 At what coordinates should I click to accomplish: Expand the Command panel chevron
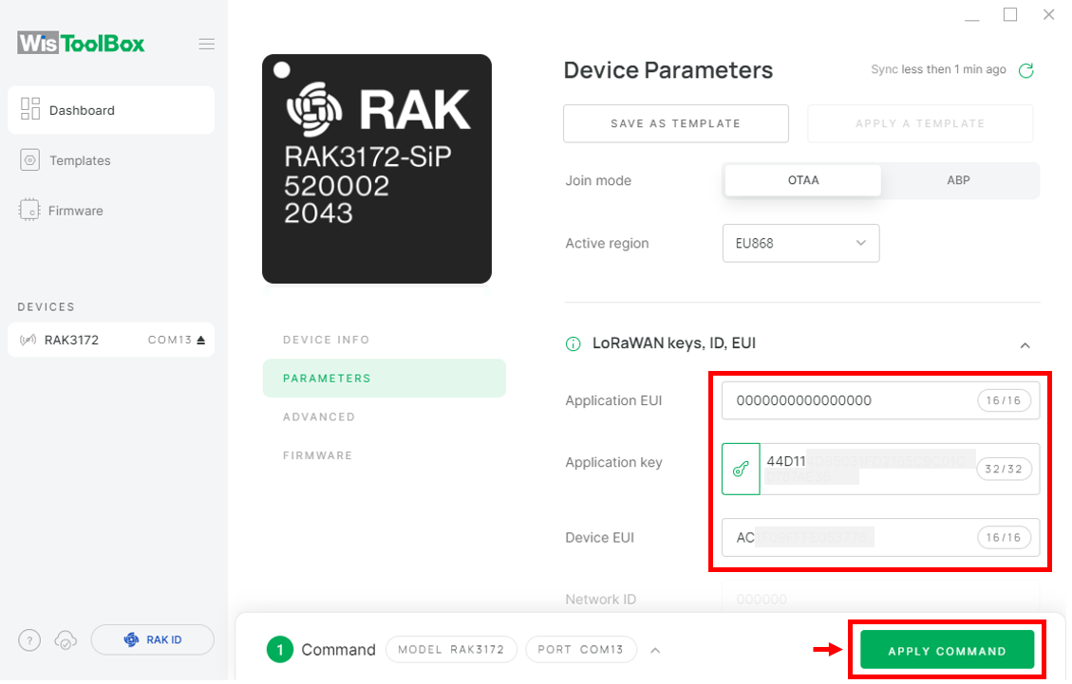coord(655,651)
